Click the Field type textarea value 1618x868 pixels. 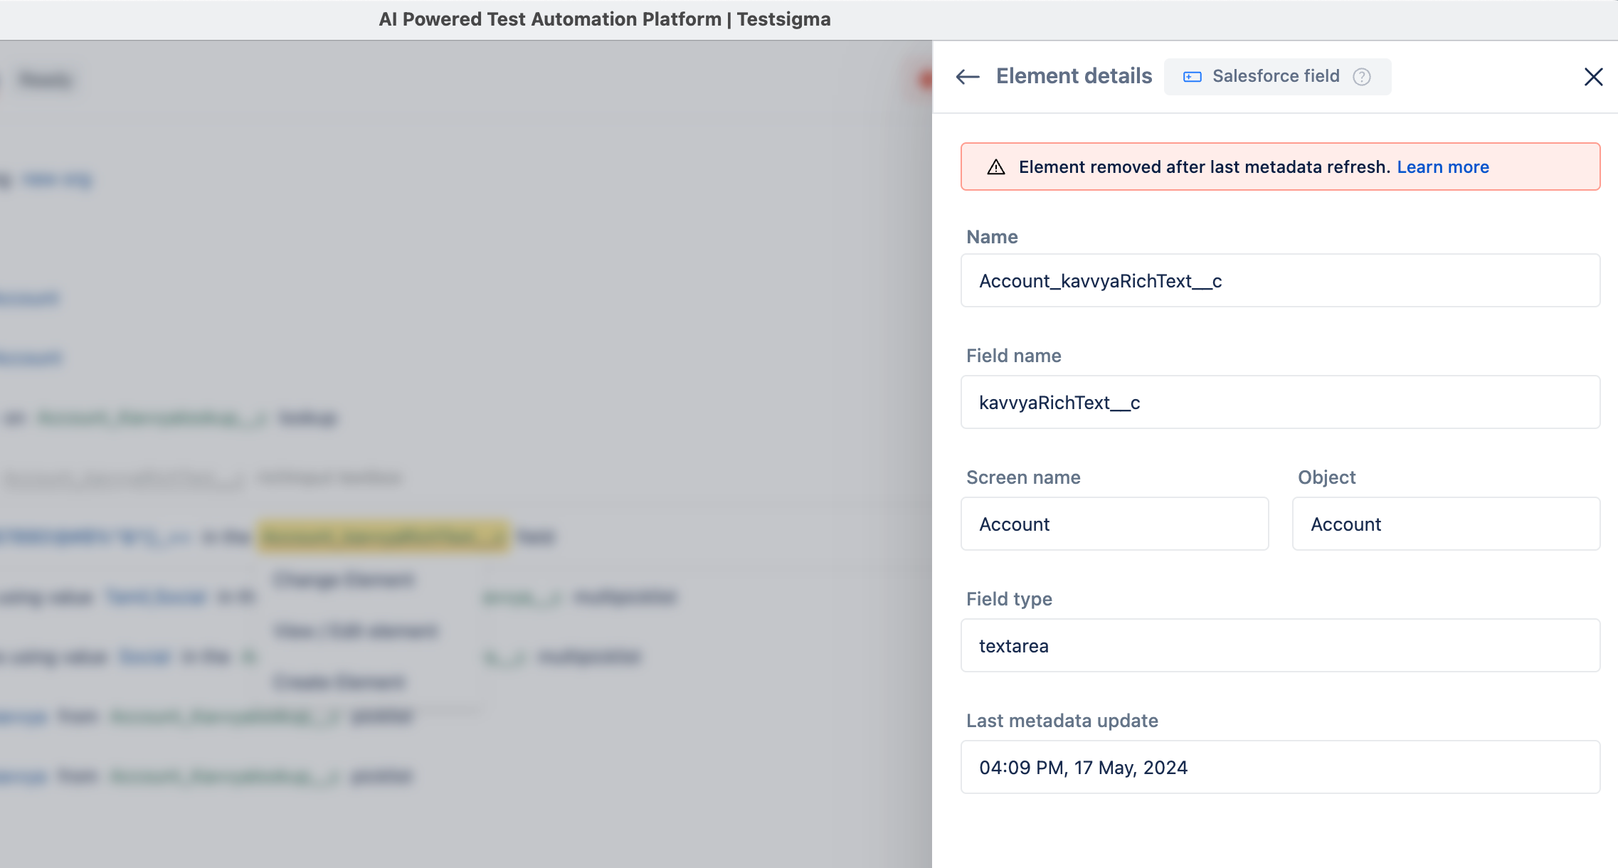click(x=1281, y=646)
